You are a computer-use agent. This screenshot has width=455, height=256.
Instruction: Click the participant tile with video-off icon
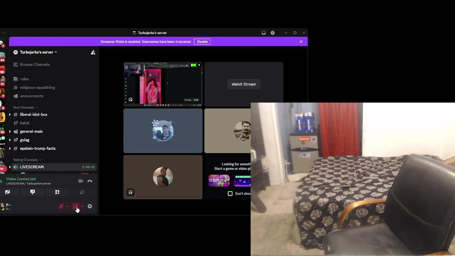coord(163,177)
